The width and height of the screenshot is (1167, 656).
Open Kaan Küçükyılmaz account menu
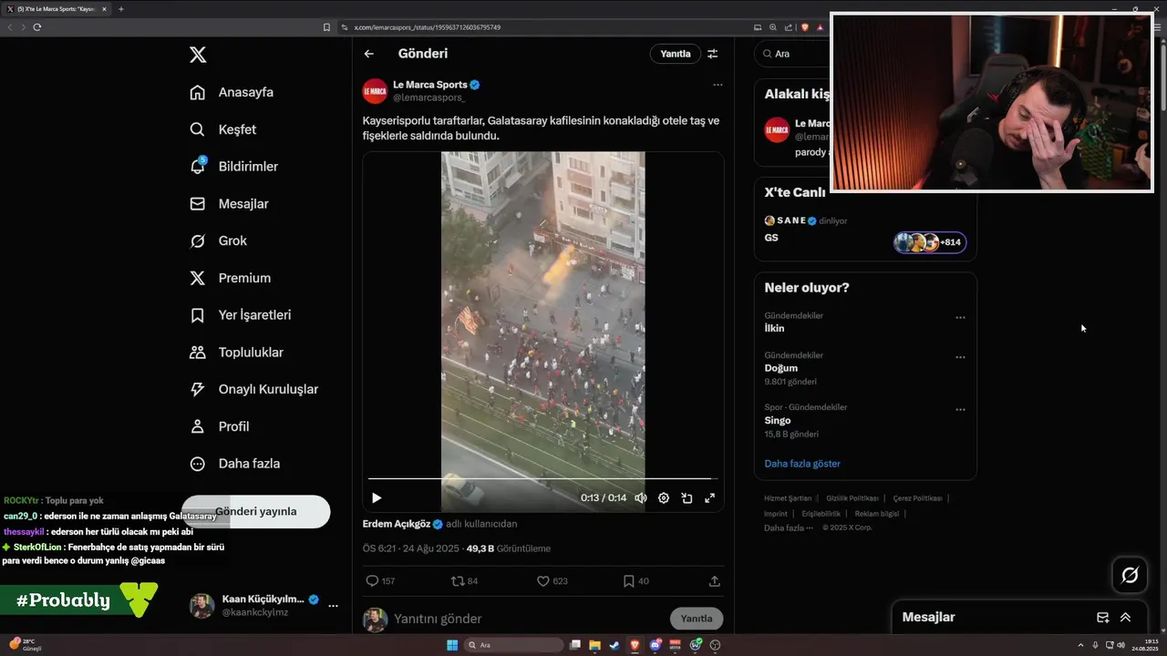[x=264, y=606]
